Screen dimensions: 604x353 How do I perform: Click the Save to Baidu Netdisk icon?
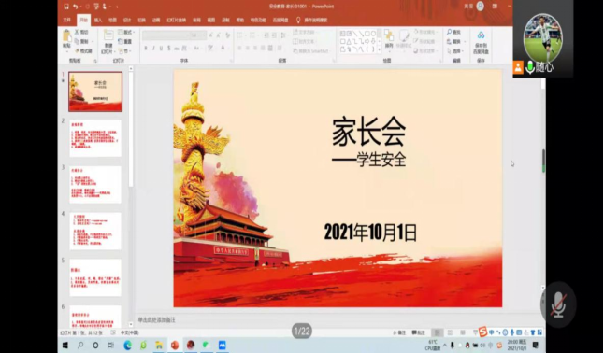(x=481, y=42)
